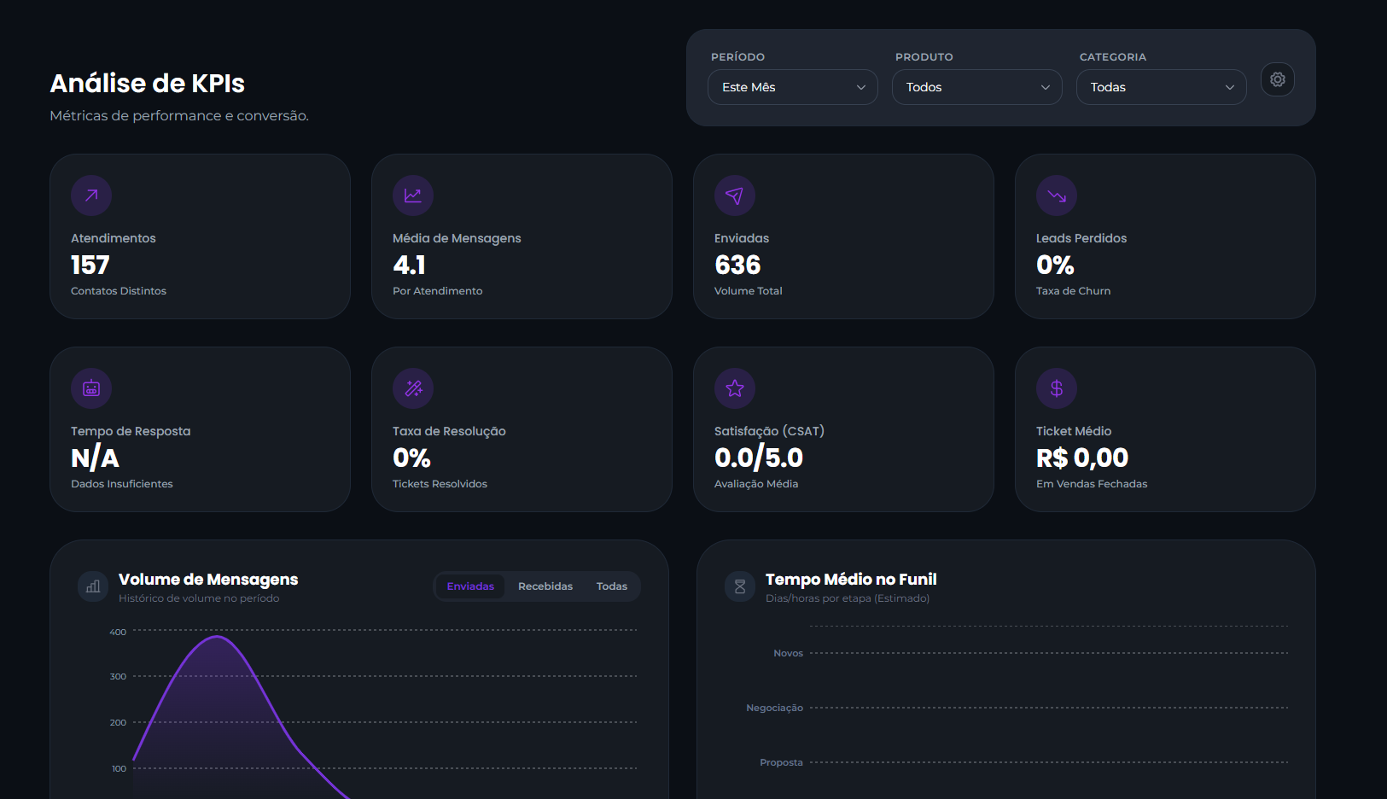This screenshot has height=799, width=1387.
Task: Click the Satisfação (CSAT) star icon
Action: (735, 388)
